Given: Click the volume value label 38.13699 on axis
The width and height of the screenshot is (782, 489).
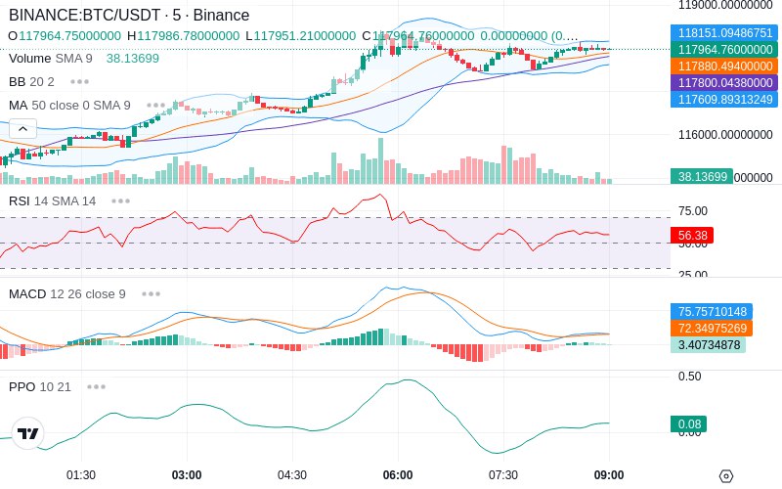Looking at the screenshot, I should 702,177.
